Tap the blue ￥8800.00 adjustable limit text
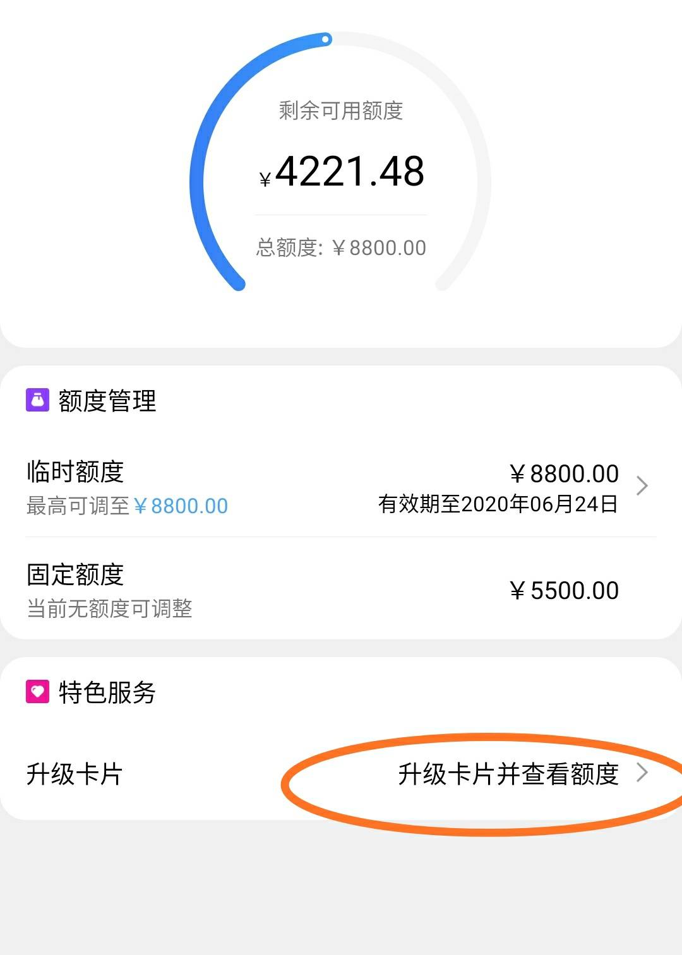 181,506
